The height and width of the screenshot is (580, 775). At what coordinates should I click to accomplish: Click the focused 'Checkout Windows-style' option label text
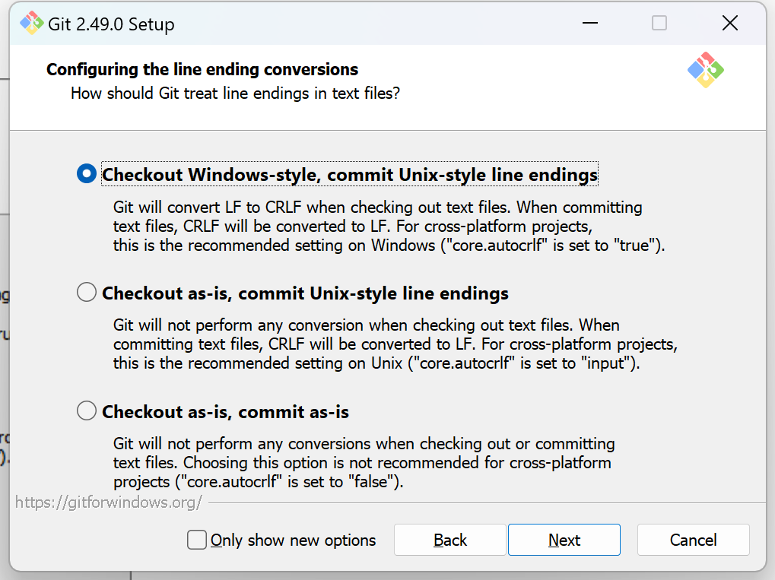349,175
